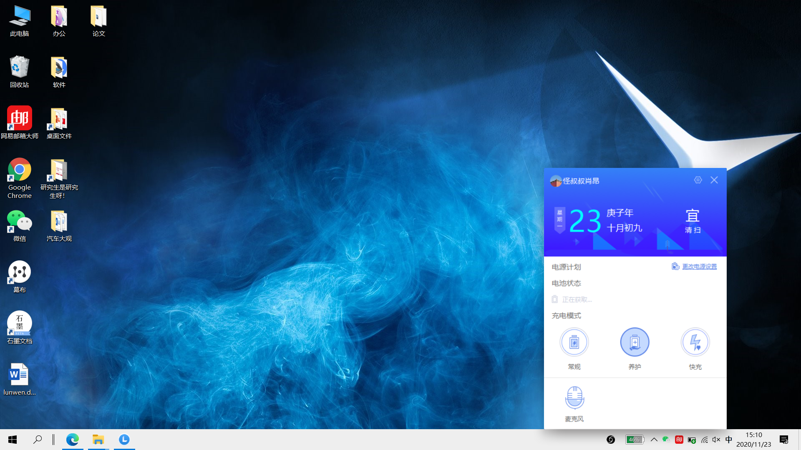Click the muted volume tray icon
Viewport: 801px width, 450px height.
click(716, 440)
